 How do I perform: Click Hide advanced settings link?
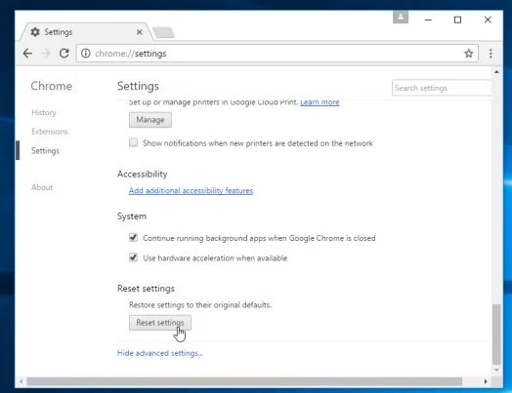coord(160,353)
